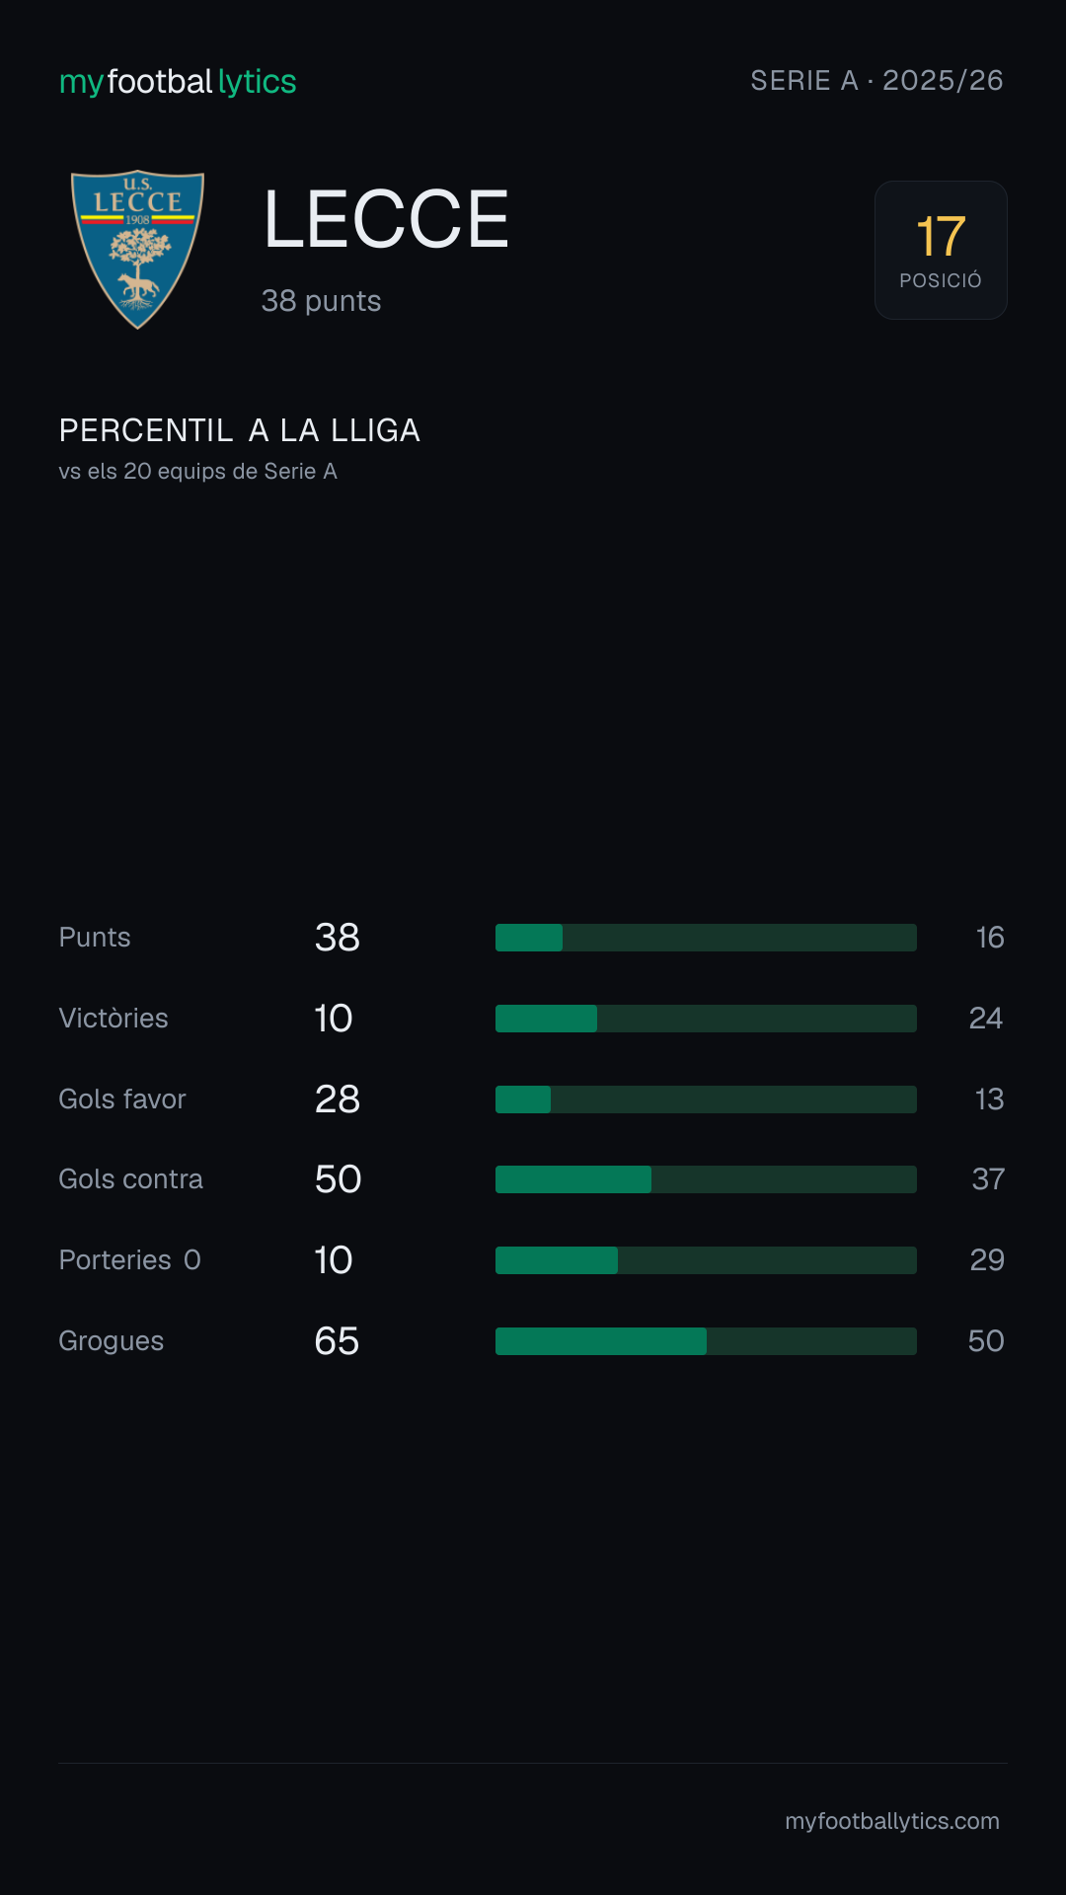Click the myfootballytics logo
This screenshot has width=1066, height=1895.
coord(178,82)
